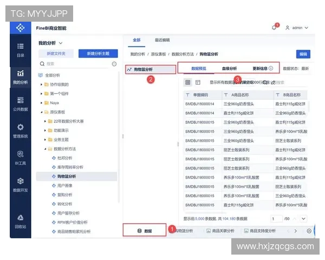This screenshot has width=325, height=260.
Task: Switch to the 数据 bottom tab
Action: pos(145,231)
